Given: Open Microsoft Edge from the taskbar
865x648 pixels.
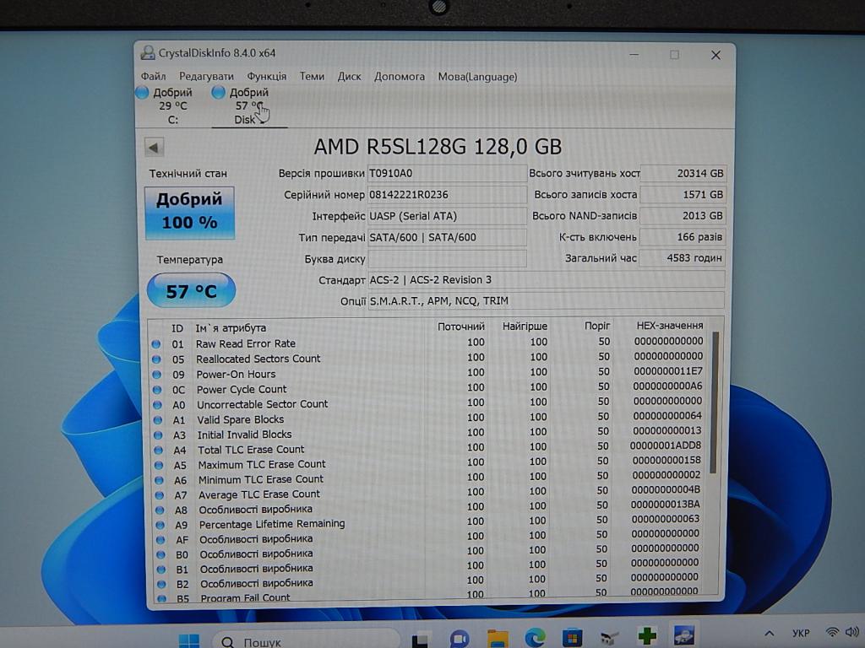Looking at the screenshot, I should coord(535,639).
